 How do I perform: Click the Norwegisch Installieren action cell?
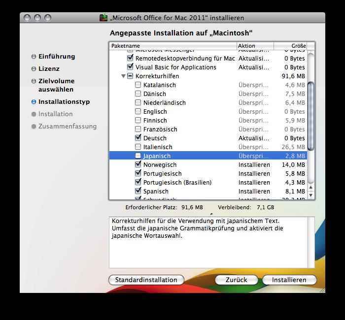254,164
